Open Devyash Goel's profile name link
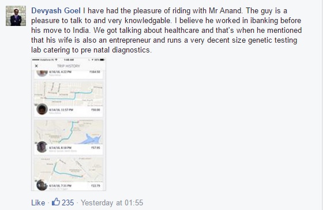 (x=56, y=10)
